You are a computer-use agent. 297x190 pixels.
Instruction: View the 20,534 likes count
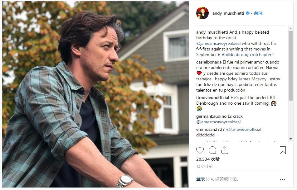(208, 159)
